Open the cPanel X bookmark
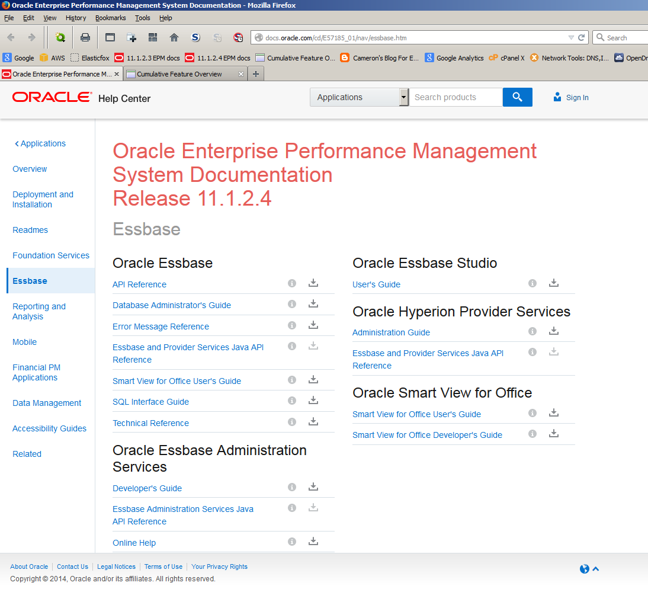Screen dimensions: 648x589 pos(506,58)
